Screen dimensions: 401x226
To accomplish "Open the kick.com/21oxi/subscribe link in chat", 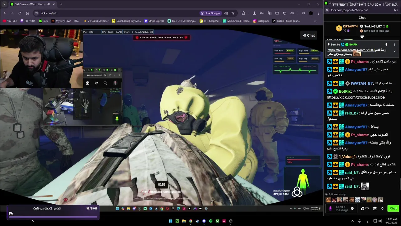I will click(356, 97).
